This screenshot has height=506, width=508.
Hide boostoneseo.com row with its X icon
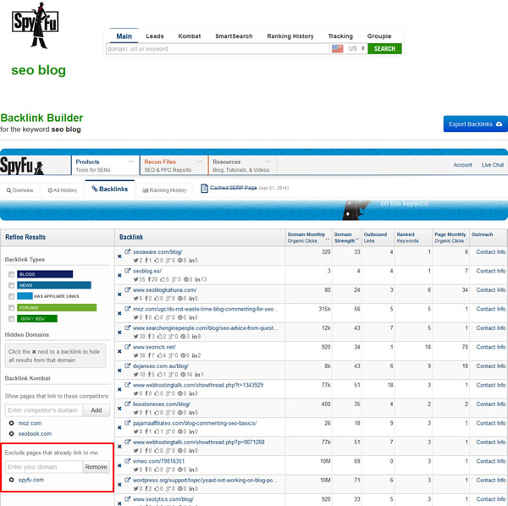(119, 409)
